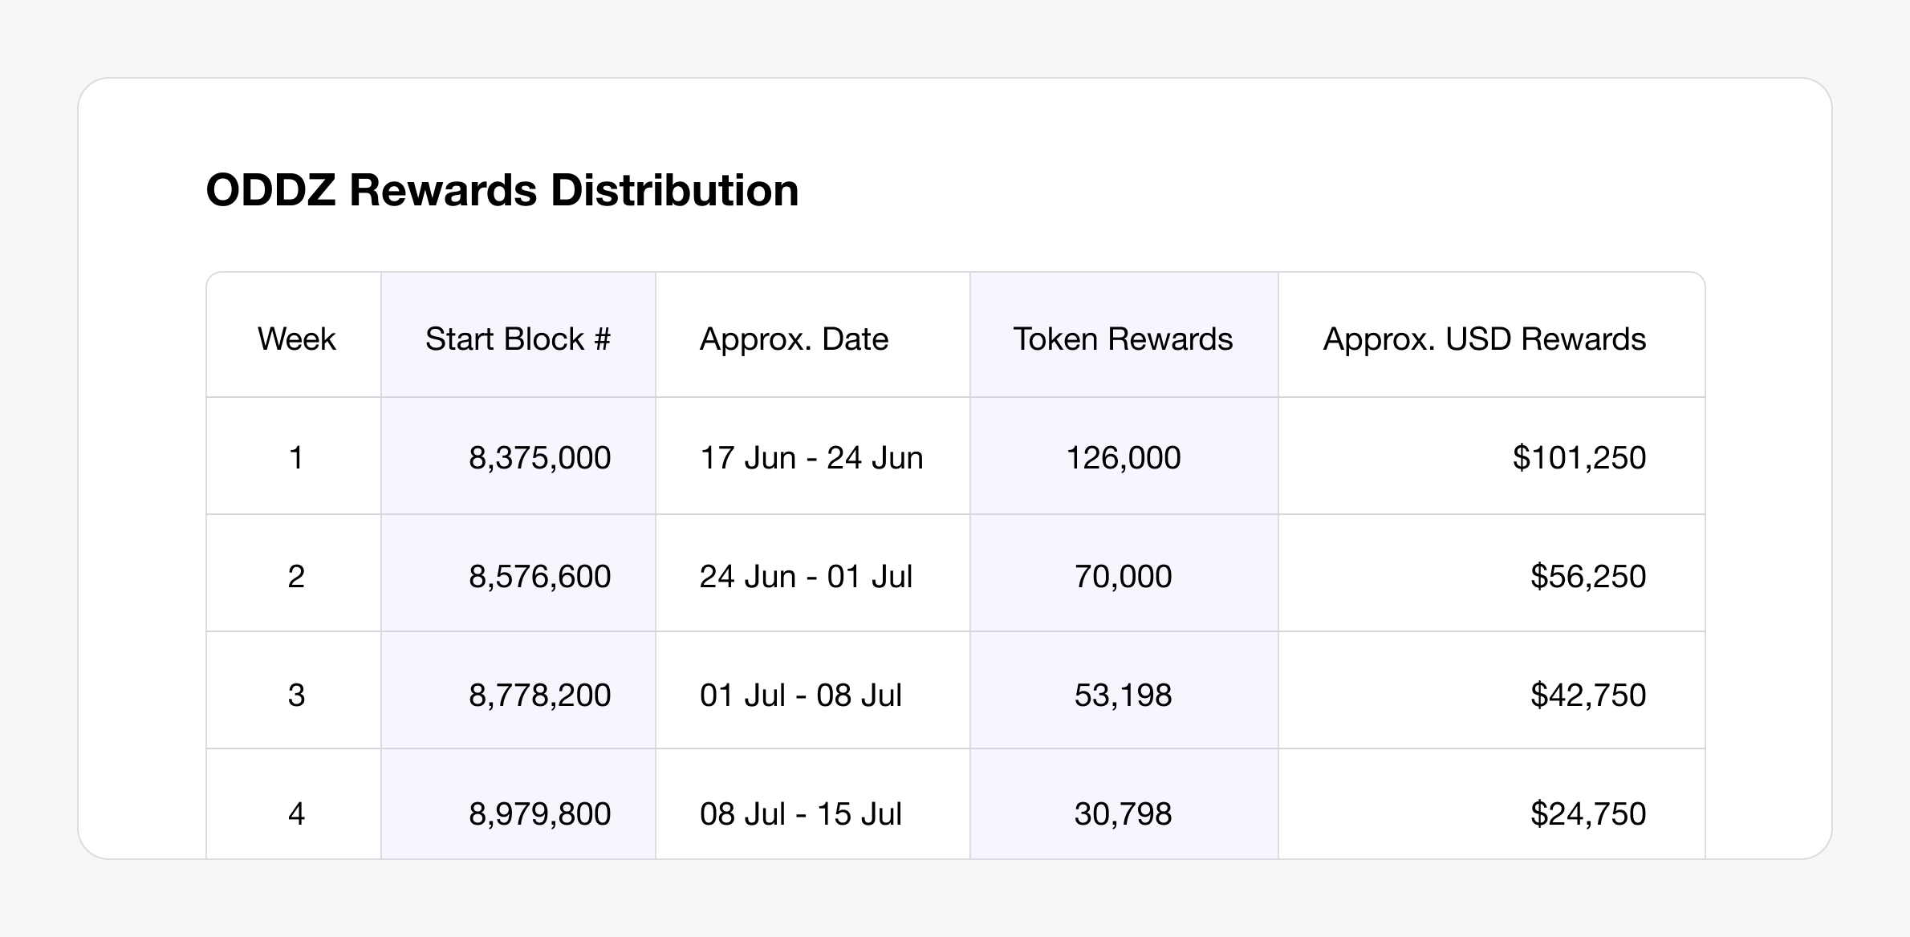This screenshot has height=937, width=1910.
Task: Select the $101,250 USD rewards cell
Action: (1579, 458)
